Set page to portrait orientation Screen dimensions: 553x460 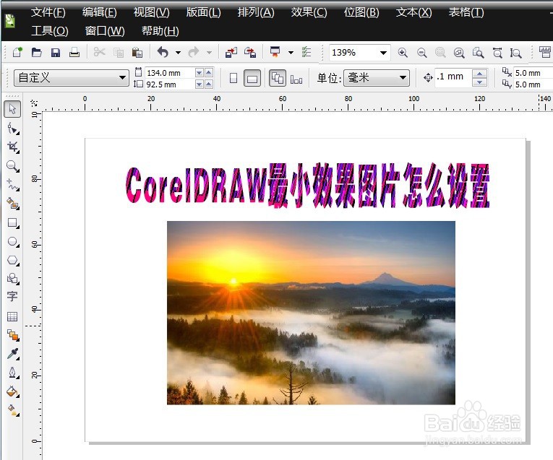(x=233, y=78)
